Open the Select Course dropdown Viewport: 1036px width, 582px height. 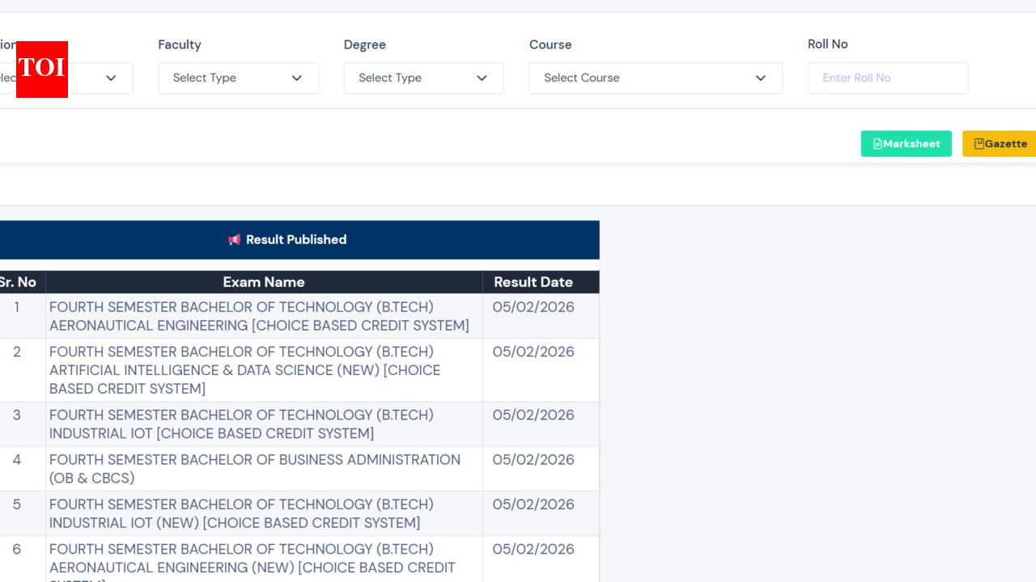pyautogui.click(x=656, y=78)
